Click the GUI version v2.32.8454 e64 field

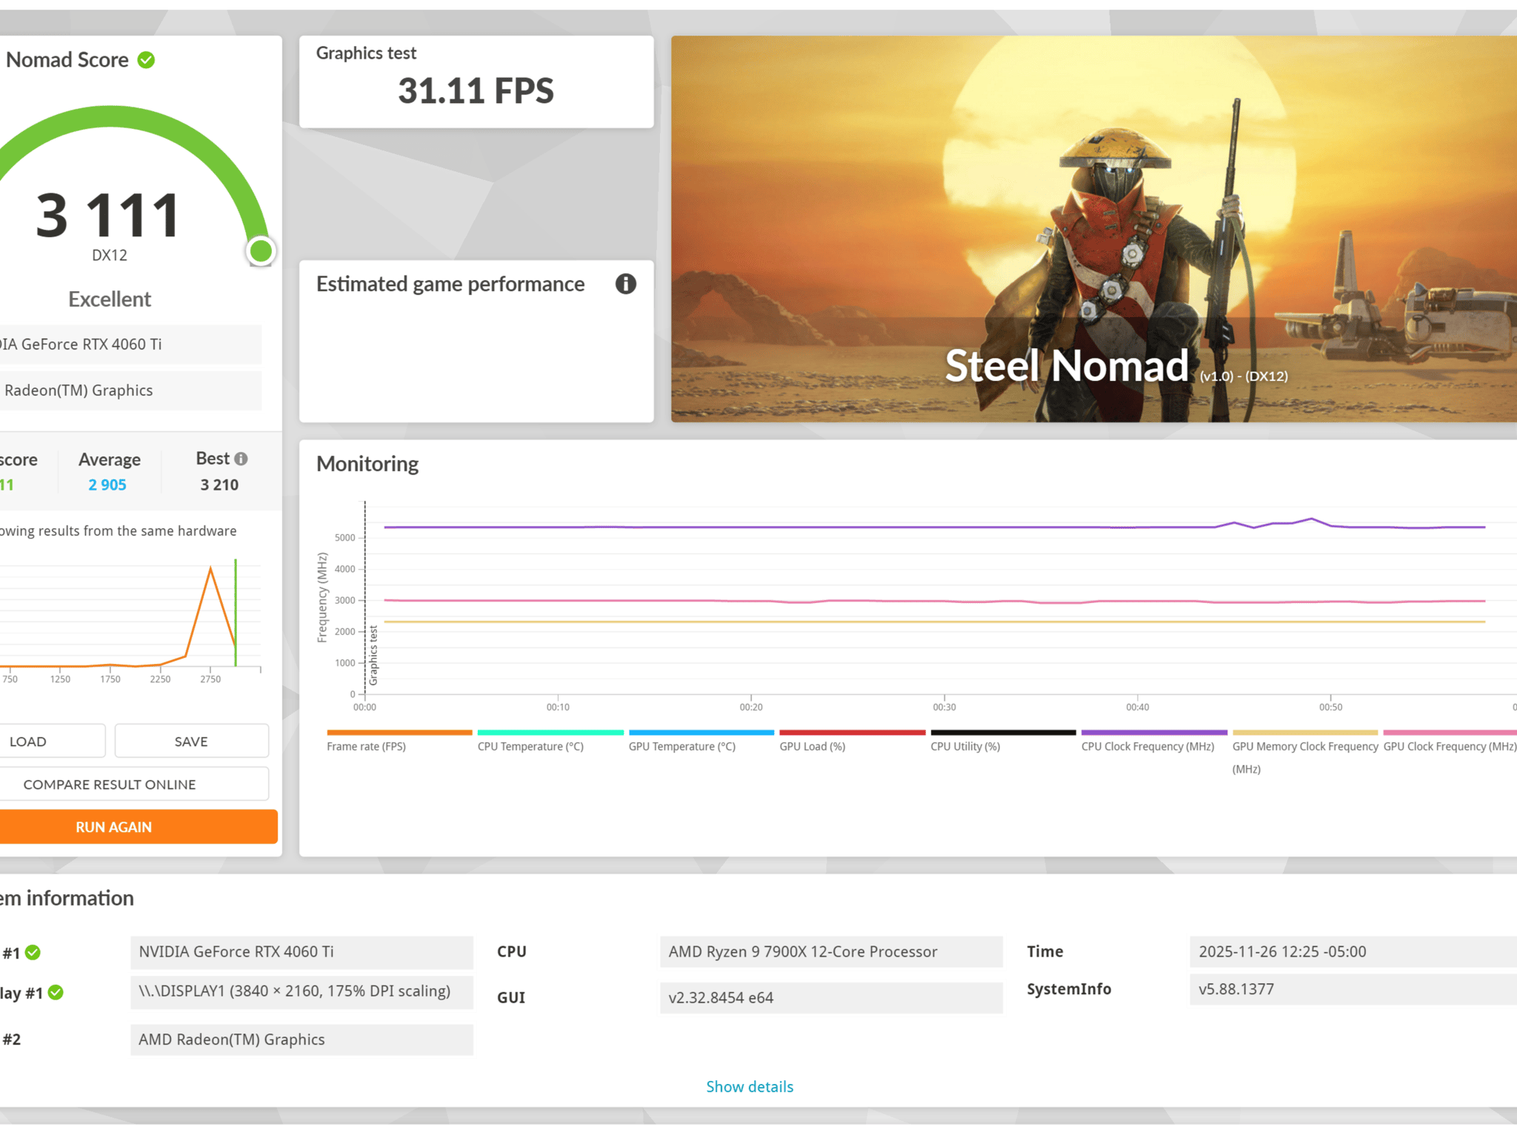(x=831, y=998)
